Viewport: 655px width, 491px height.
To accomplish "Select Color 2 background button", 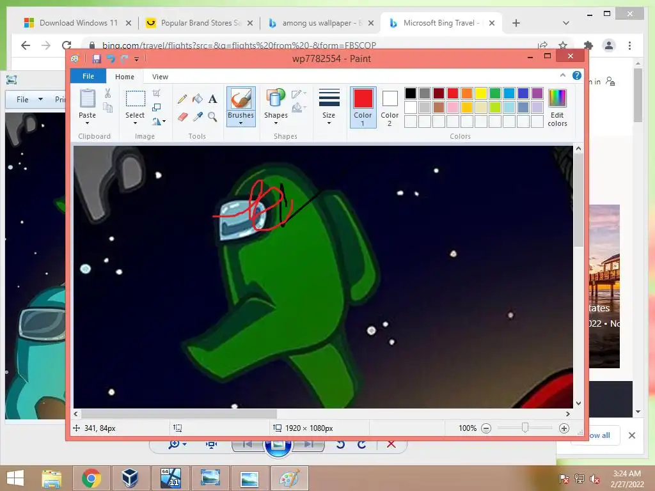I will [x=390, y=107].
